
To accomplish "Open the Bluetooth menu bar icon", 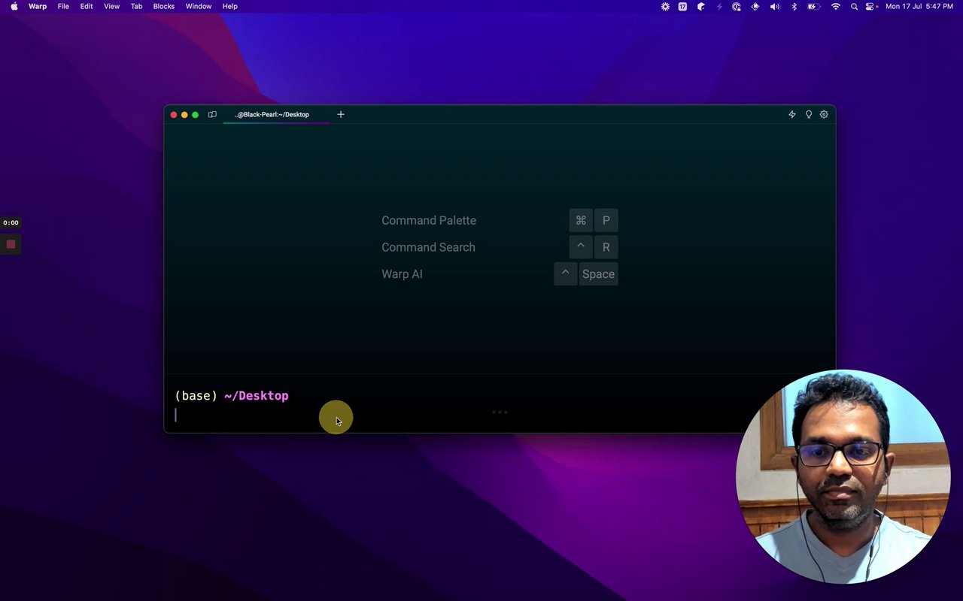I will (794, 6).
